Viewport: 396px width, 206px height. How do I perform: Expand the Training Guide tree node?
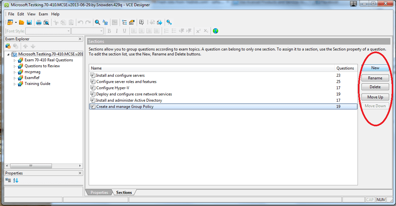pos(15,84)
